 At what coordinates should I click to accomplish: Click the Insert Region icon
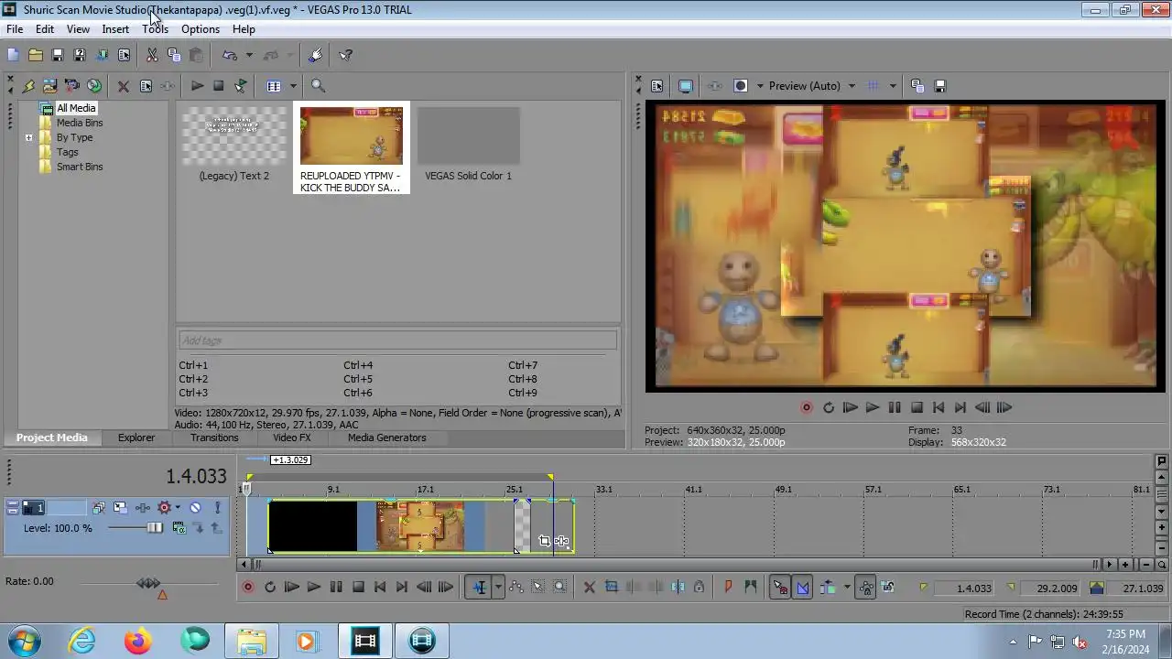click(x=751, y=588)
